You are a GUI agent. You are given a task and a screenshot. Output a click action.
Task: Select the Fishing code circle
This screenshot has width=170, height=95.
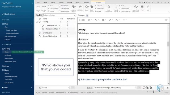(x=40, y=22)
